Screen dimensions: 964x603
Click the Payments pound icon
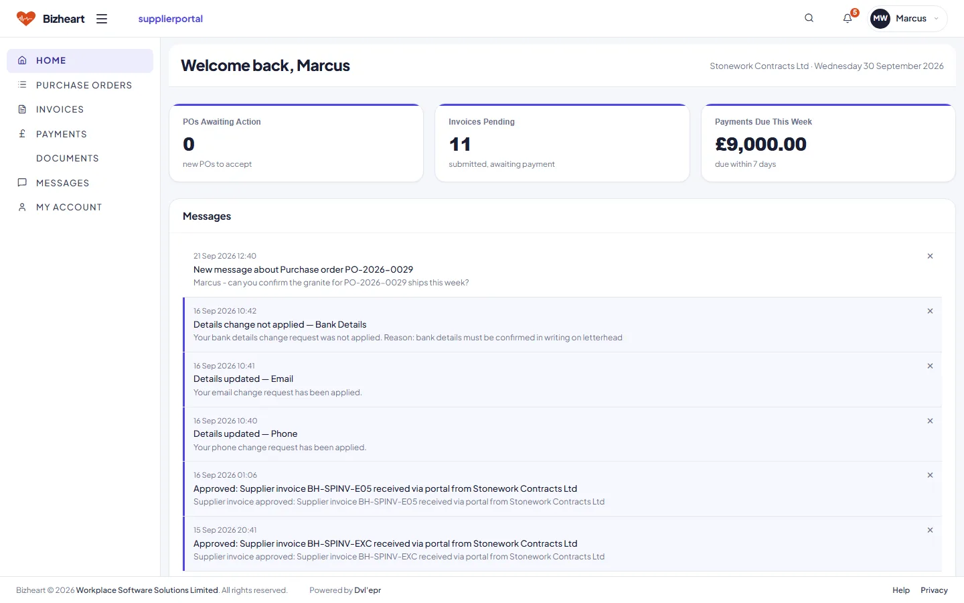click(22, 134)
